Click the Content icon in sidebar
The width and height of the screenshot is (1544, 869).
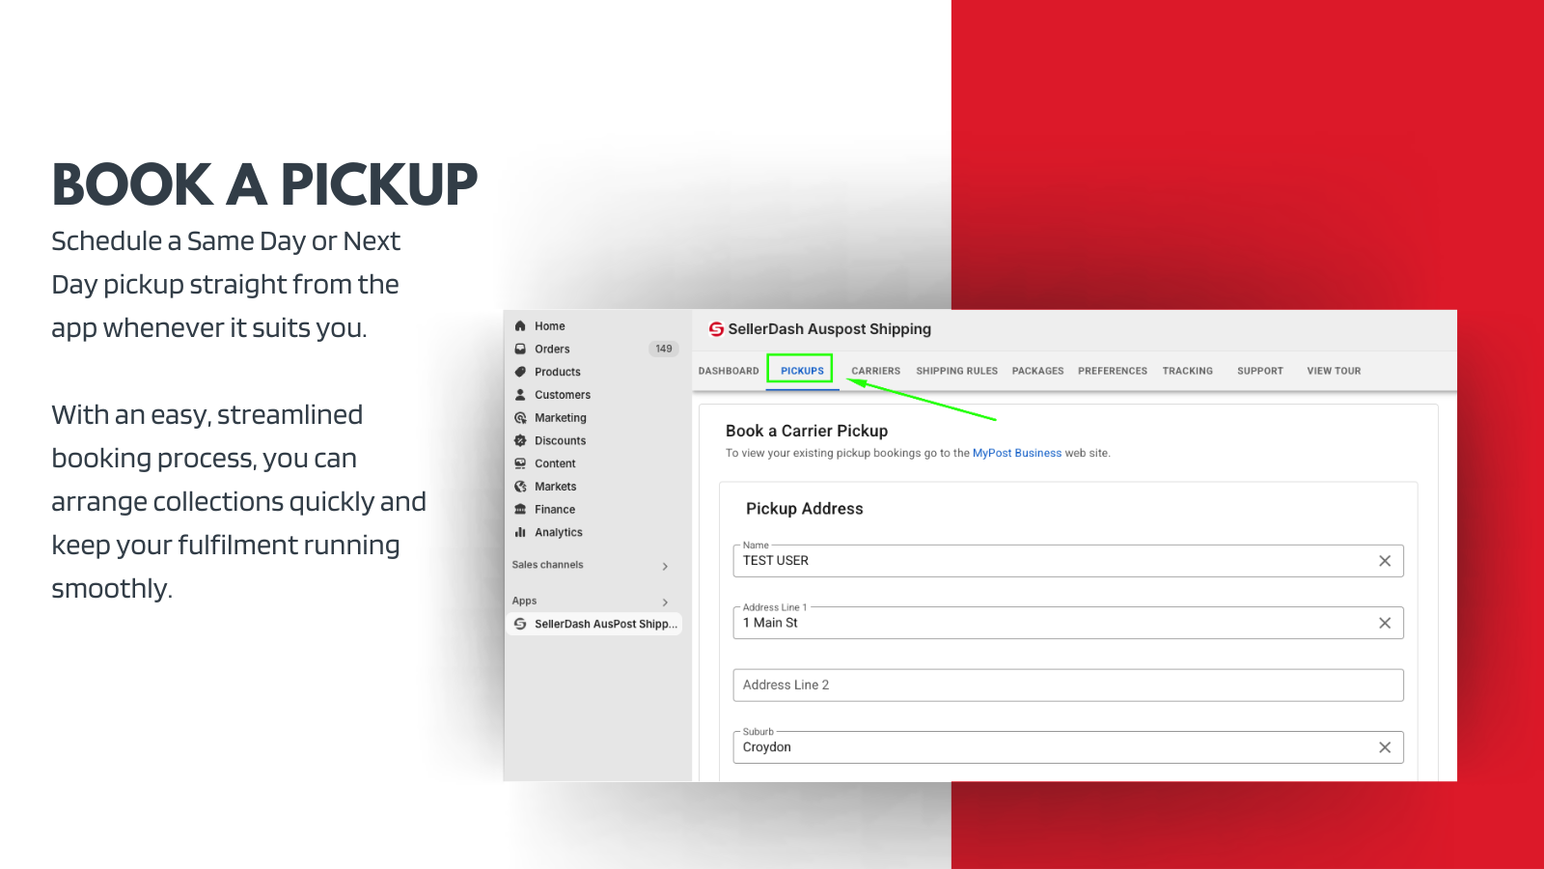[x=520, y=463]
